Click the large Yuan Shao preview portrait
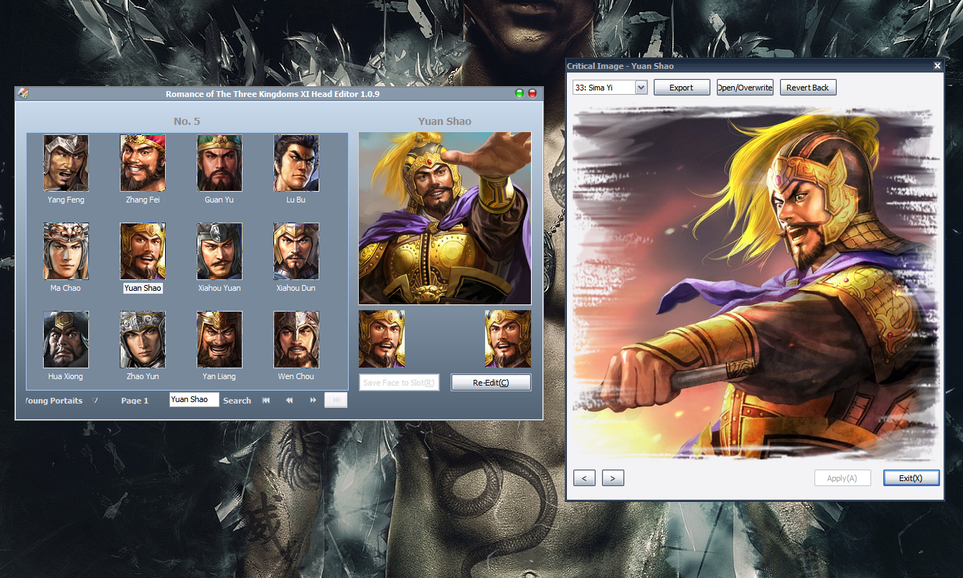963x578 pixels. pyautogui.click(x=445, y=218)
